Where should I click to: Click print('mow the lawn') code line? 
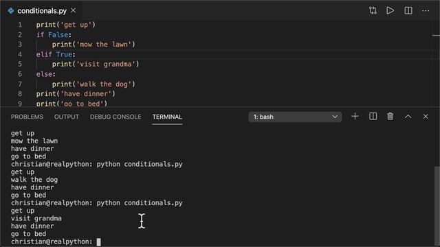pyautogui.click(x=93, y=44)
